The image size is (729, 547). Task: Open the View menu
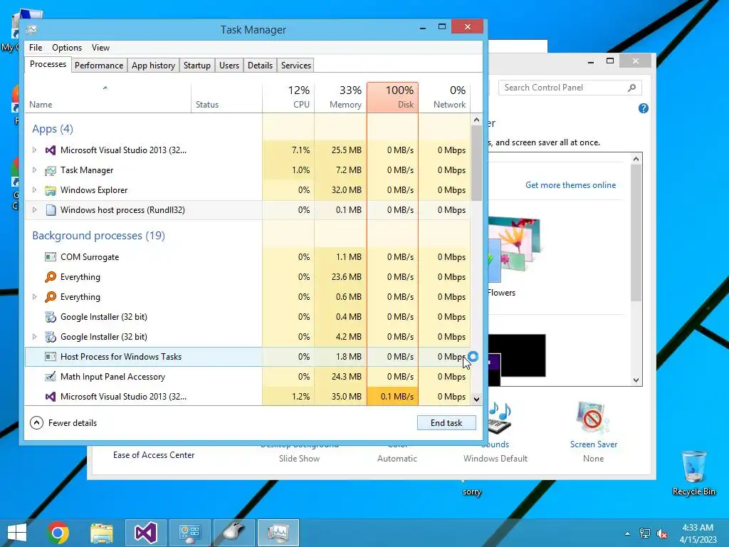(100, 48)
